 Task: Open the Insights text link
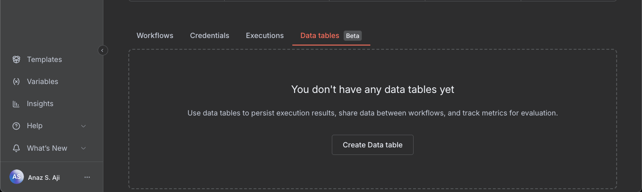[40, 104]
